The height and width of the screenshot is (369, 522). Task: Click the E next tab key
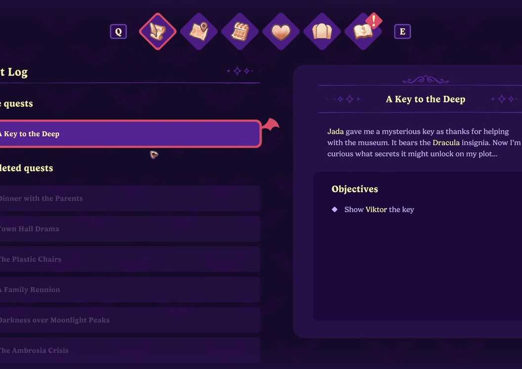(x=402, y=32)
